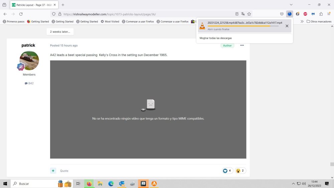
Task: Open the Save to Pocket icon
Action: click(x=282, y=14)
